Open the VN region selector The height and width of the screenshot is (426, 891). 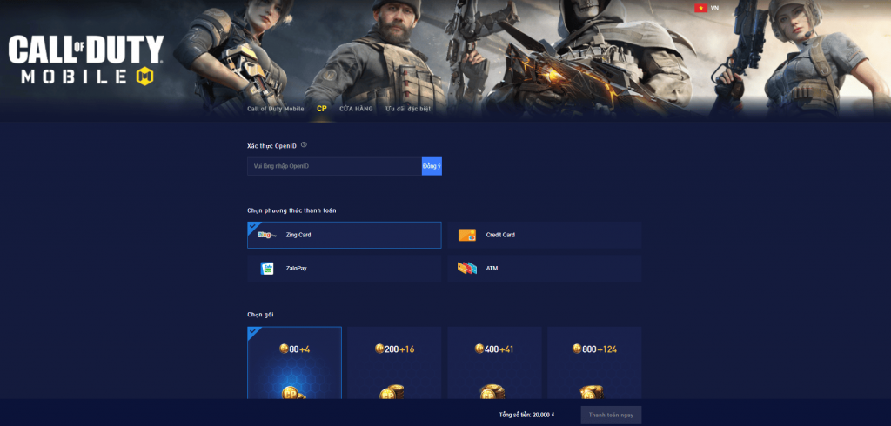click(x=707, y=8)
